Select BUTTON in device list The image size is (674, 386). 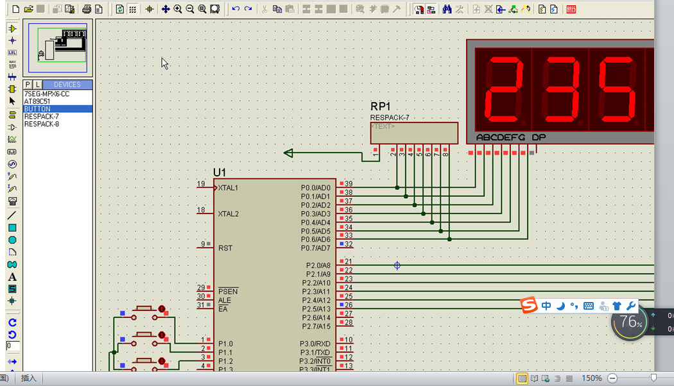click(x=58, y=109)
